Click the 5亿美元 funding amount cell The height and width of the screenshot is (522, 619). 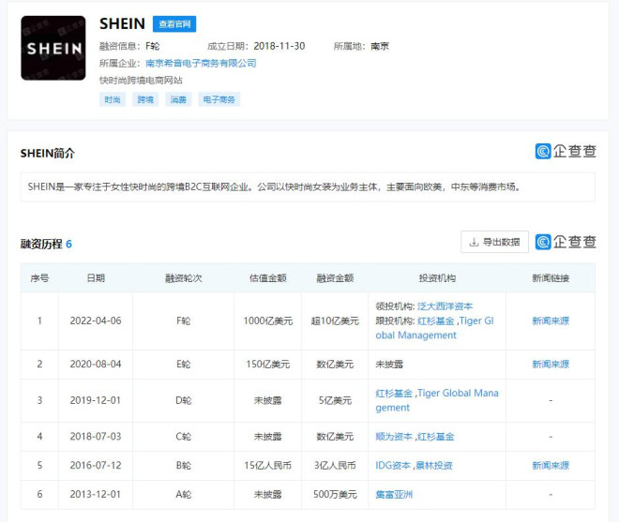(x=335, y=400)
